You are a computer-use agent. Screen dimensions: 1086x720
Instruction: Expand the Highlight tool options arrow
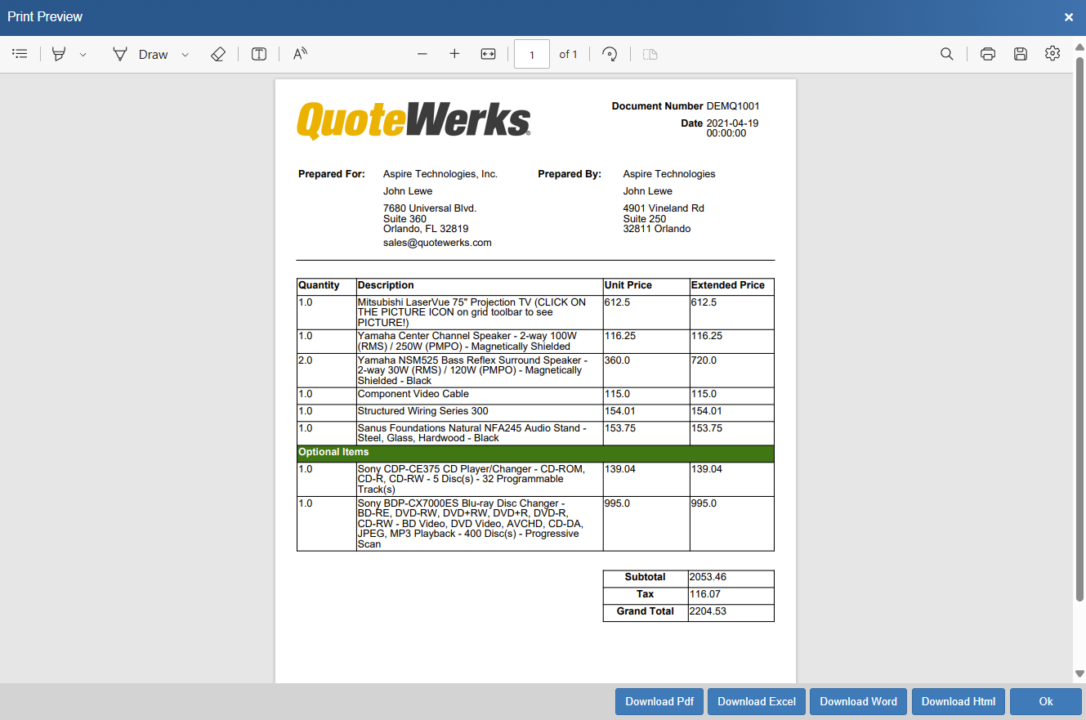[83, 55]
